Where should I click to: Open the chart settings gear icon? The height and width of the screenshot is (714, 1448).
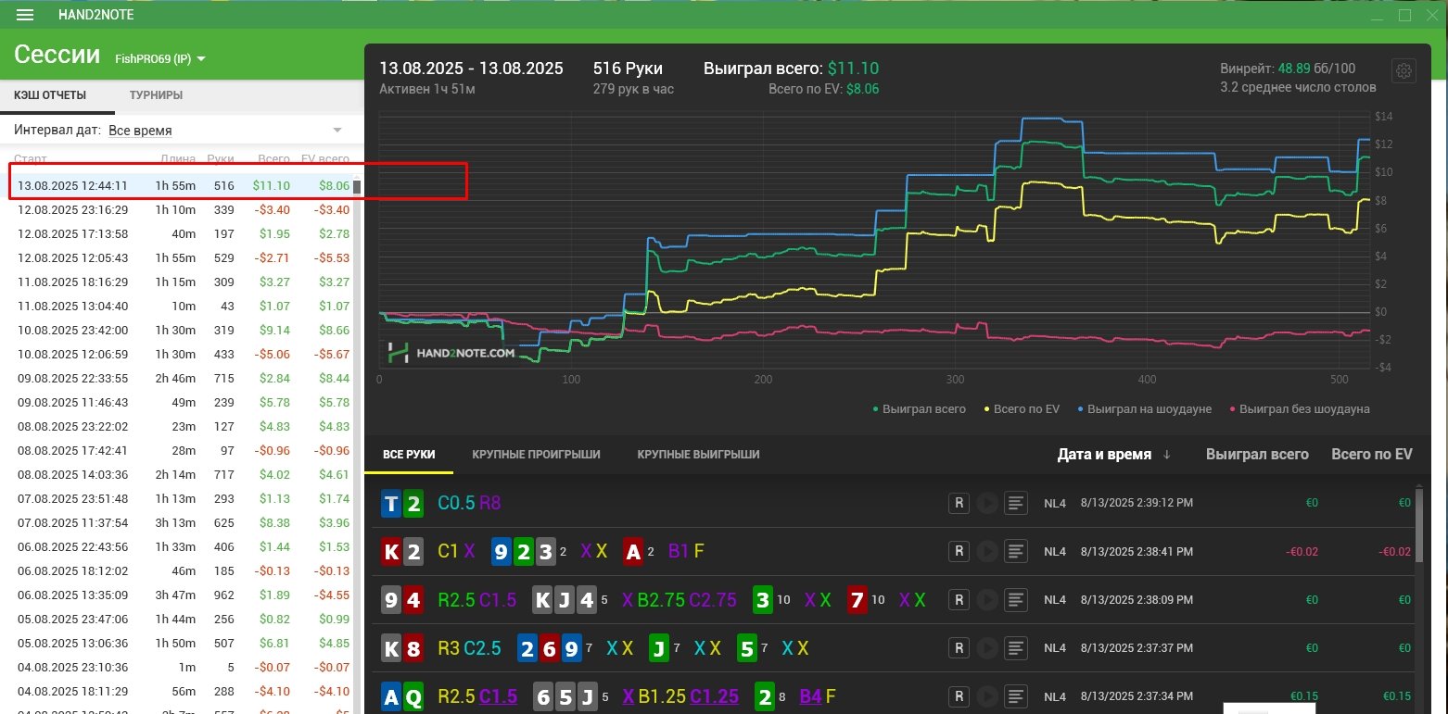point(1404,71)
